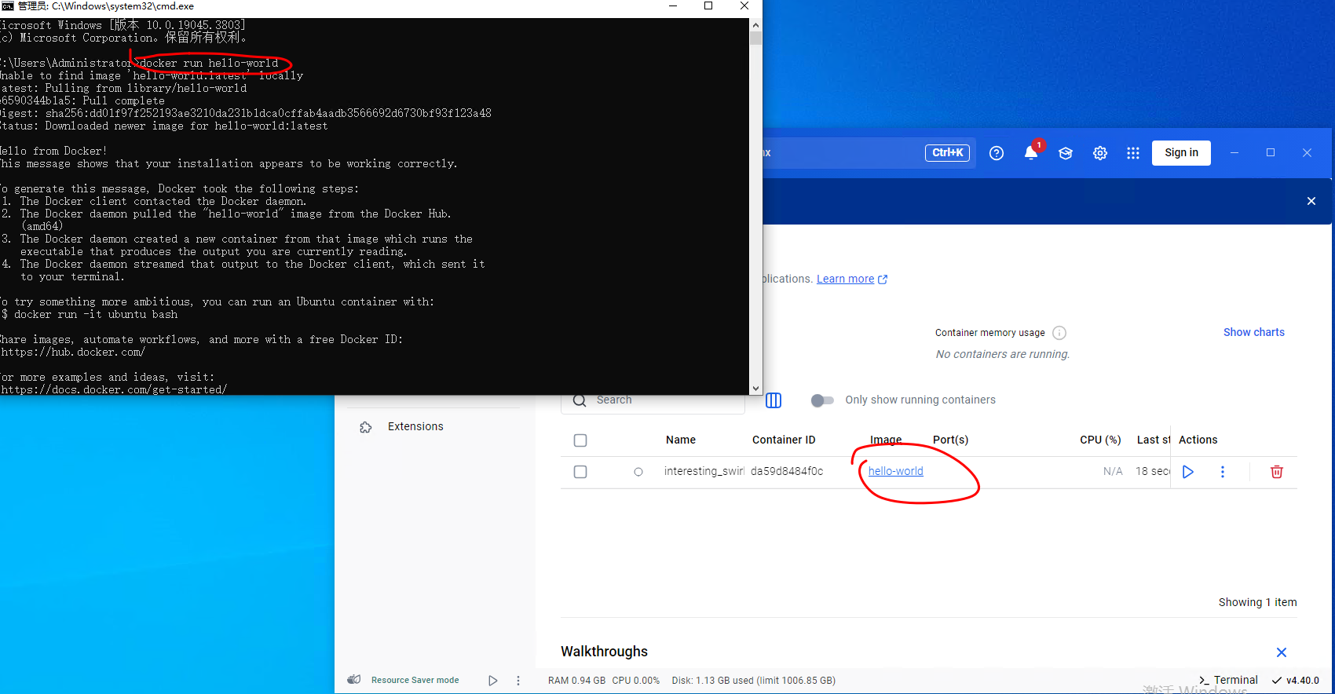Click the stopped status circle for interesting_swirl
This screenshot has width=1335, height=694.
coord(638,472)
